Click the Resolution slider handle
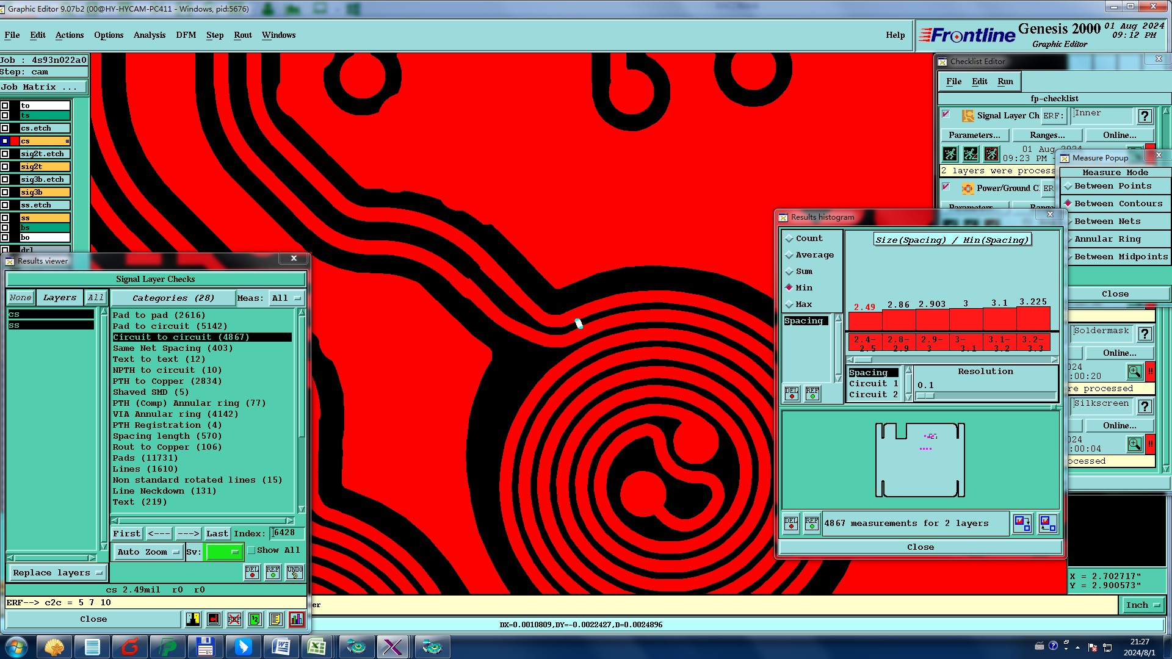 tap(926, 396)
